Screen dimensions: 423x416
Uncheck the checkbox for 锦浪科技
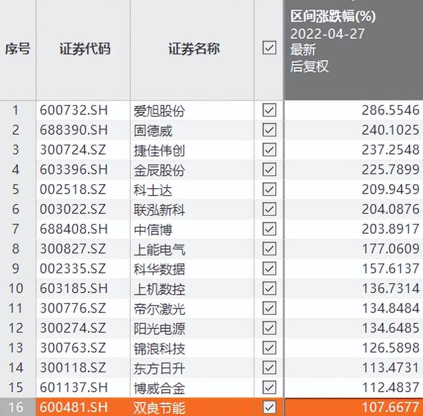(x=269, y=348)
